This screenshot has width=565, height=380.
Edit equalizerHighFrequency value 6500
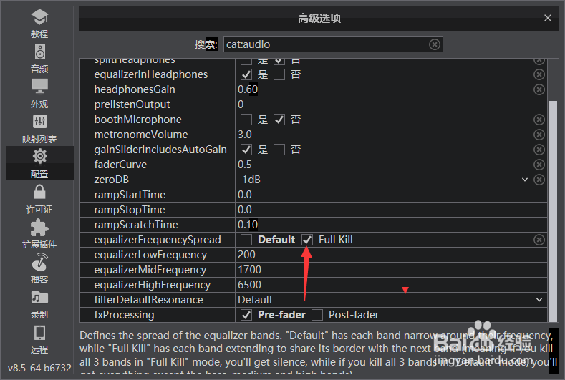(x=249, y=285)
